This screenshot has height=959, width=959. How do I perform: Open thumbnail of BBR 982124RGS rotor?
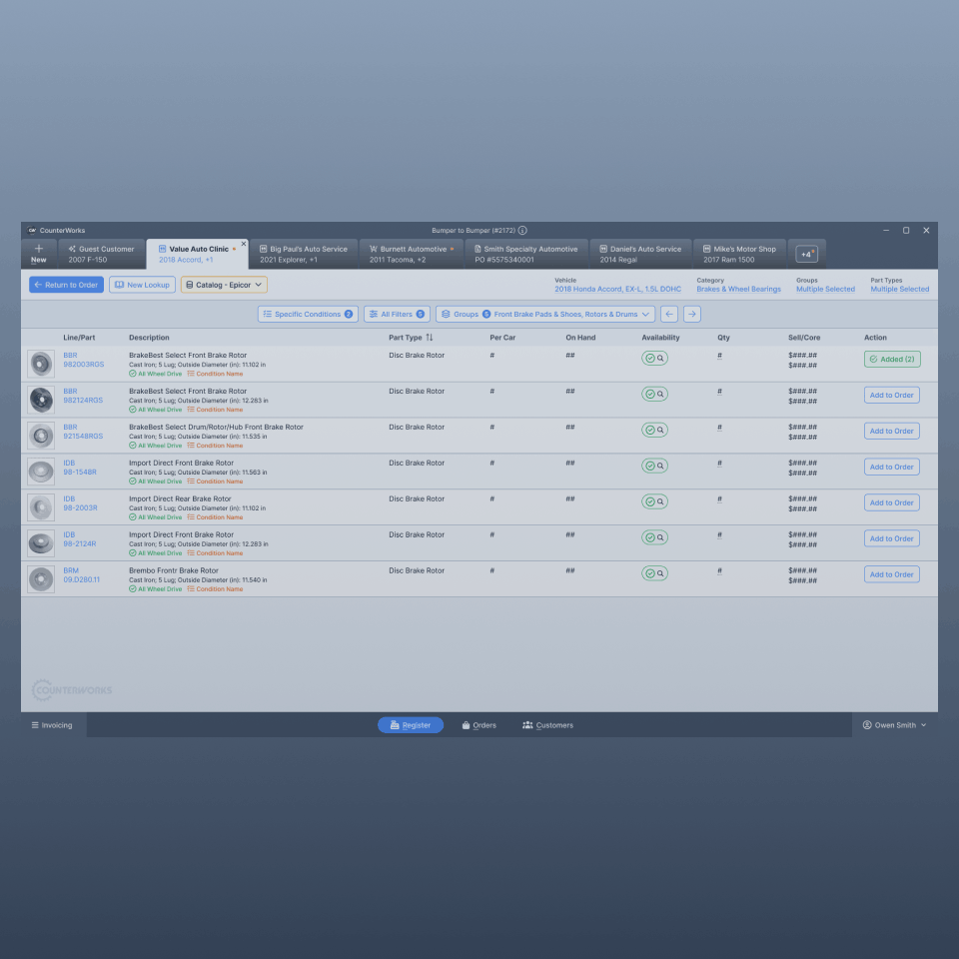pyautogui.click(x=41, y=400)
